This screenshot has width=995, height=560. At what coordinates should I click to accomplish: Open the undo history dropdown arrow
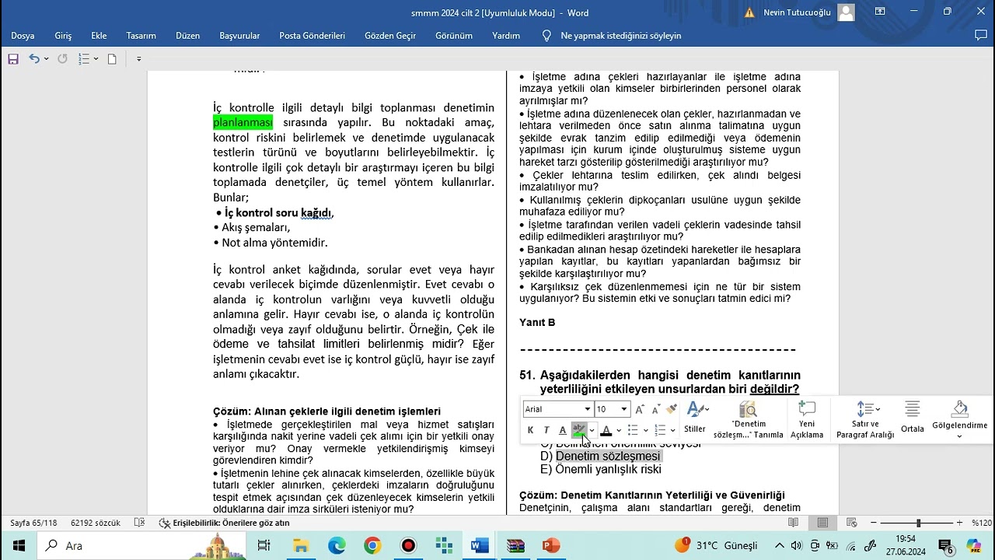tap(47, 59)
